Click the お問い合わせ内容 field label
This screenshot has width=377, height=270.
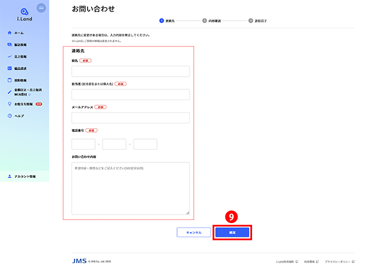(84, 157)
